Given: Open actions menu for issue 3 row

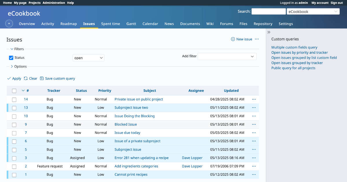Looking at the screenshot, I should click(254, 158).
